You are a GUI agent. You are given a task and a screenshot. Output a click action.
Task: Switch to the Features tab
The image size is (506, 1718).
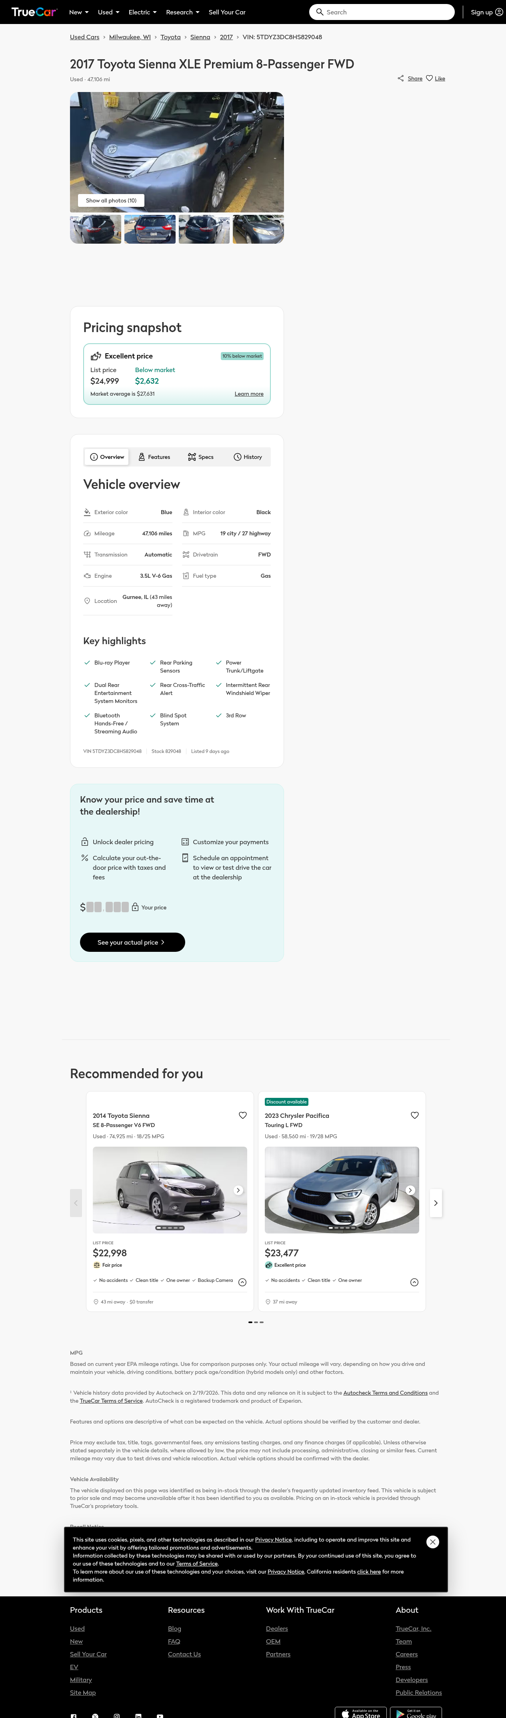point(154,457)
